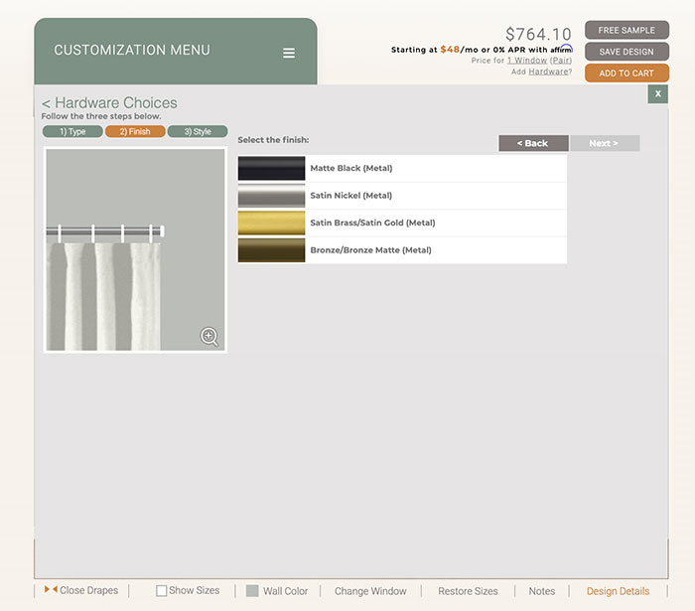
Task: Click the Save Design button
Action: (626, 52)
